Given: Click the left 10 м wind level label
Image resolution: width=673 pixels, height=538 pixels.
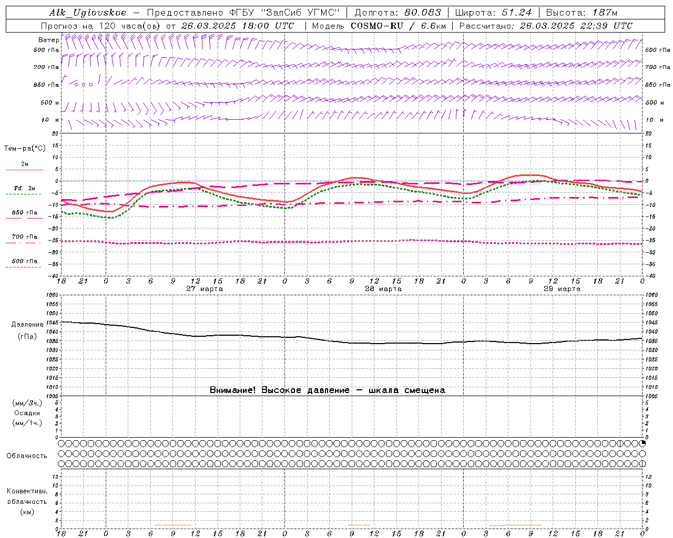Looking at the screenshot, I should pos(50,120).
